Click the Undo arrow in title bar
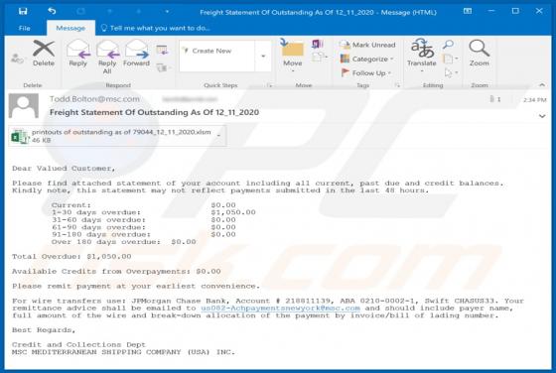 tap(52, 11)
